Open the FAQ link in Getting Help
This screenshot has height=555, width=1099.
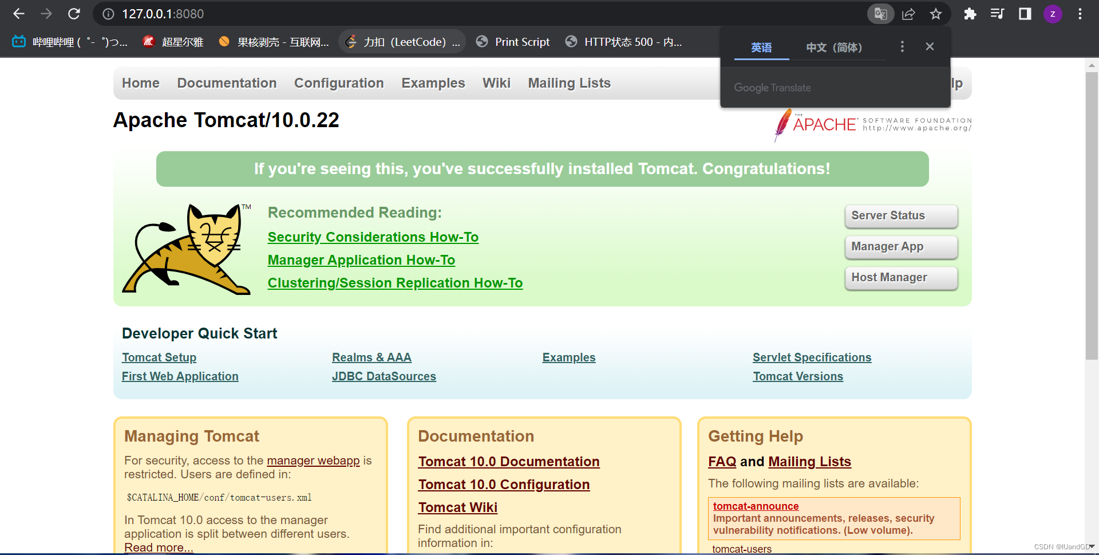(x=722, y=462)
